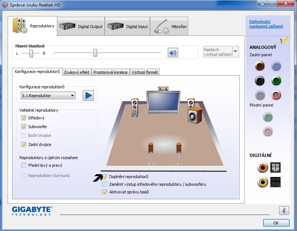The height and width of the screenshot is (231, 297).
Task: Click the OK button
Action: (276, 223)
